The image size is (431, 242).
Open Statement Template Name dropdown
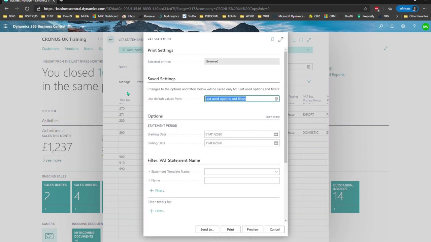(x=276, y=172)
